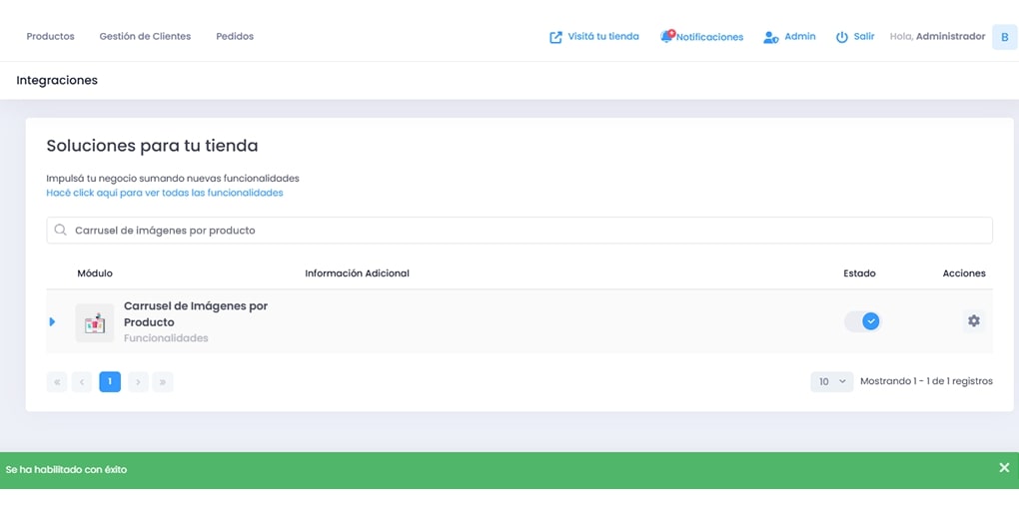Click the Visitá tu tienda external link icon
This screenshot has height=509, width=1019.
555,37
